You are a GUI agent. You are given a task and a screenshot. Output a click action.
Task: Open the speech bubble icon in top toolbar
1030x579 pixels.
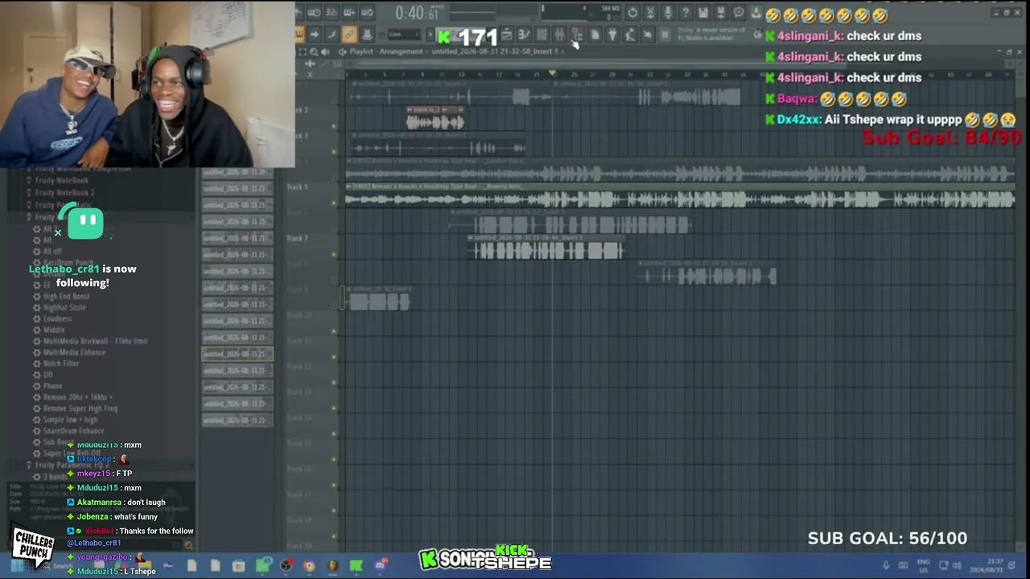[739, 12]
